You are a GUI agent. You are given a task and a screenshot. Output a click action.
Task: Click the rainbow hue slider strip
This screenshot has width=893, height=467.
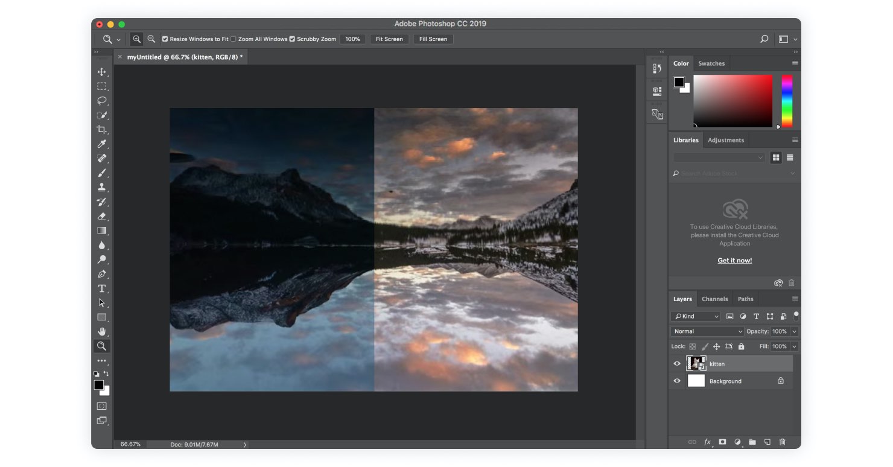pos(787,101)
